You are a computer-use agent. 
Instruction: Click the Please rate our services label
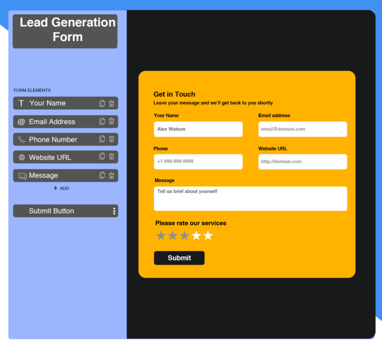(x=191, y=223)
